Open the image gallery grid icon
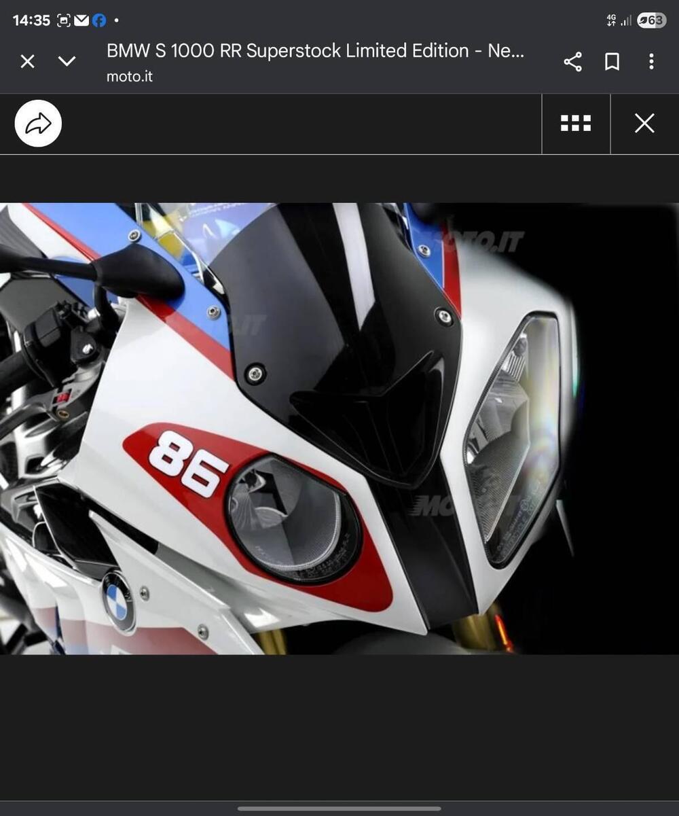The width and height of the screenshot is (679, 816). tap(574, 123)
